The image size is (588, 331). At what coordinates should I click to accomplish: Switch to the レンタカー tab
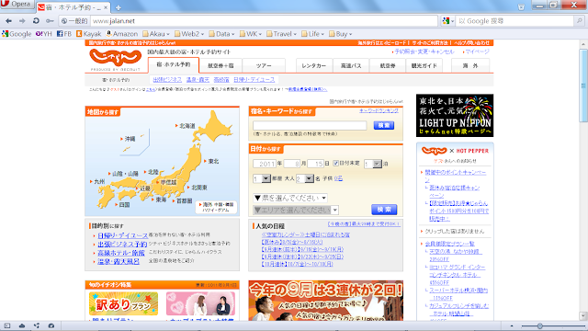point(314,65)
